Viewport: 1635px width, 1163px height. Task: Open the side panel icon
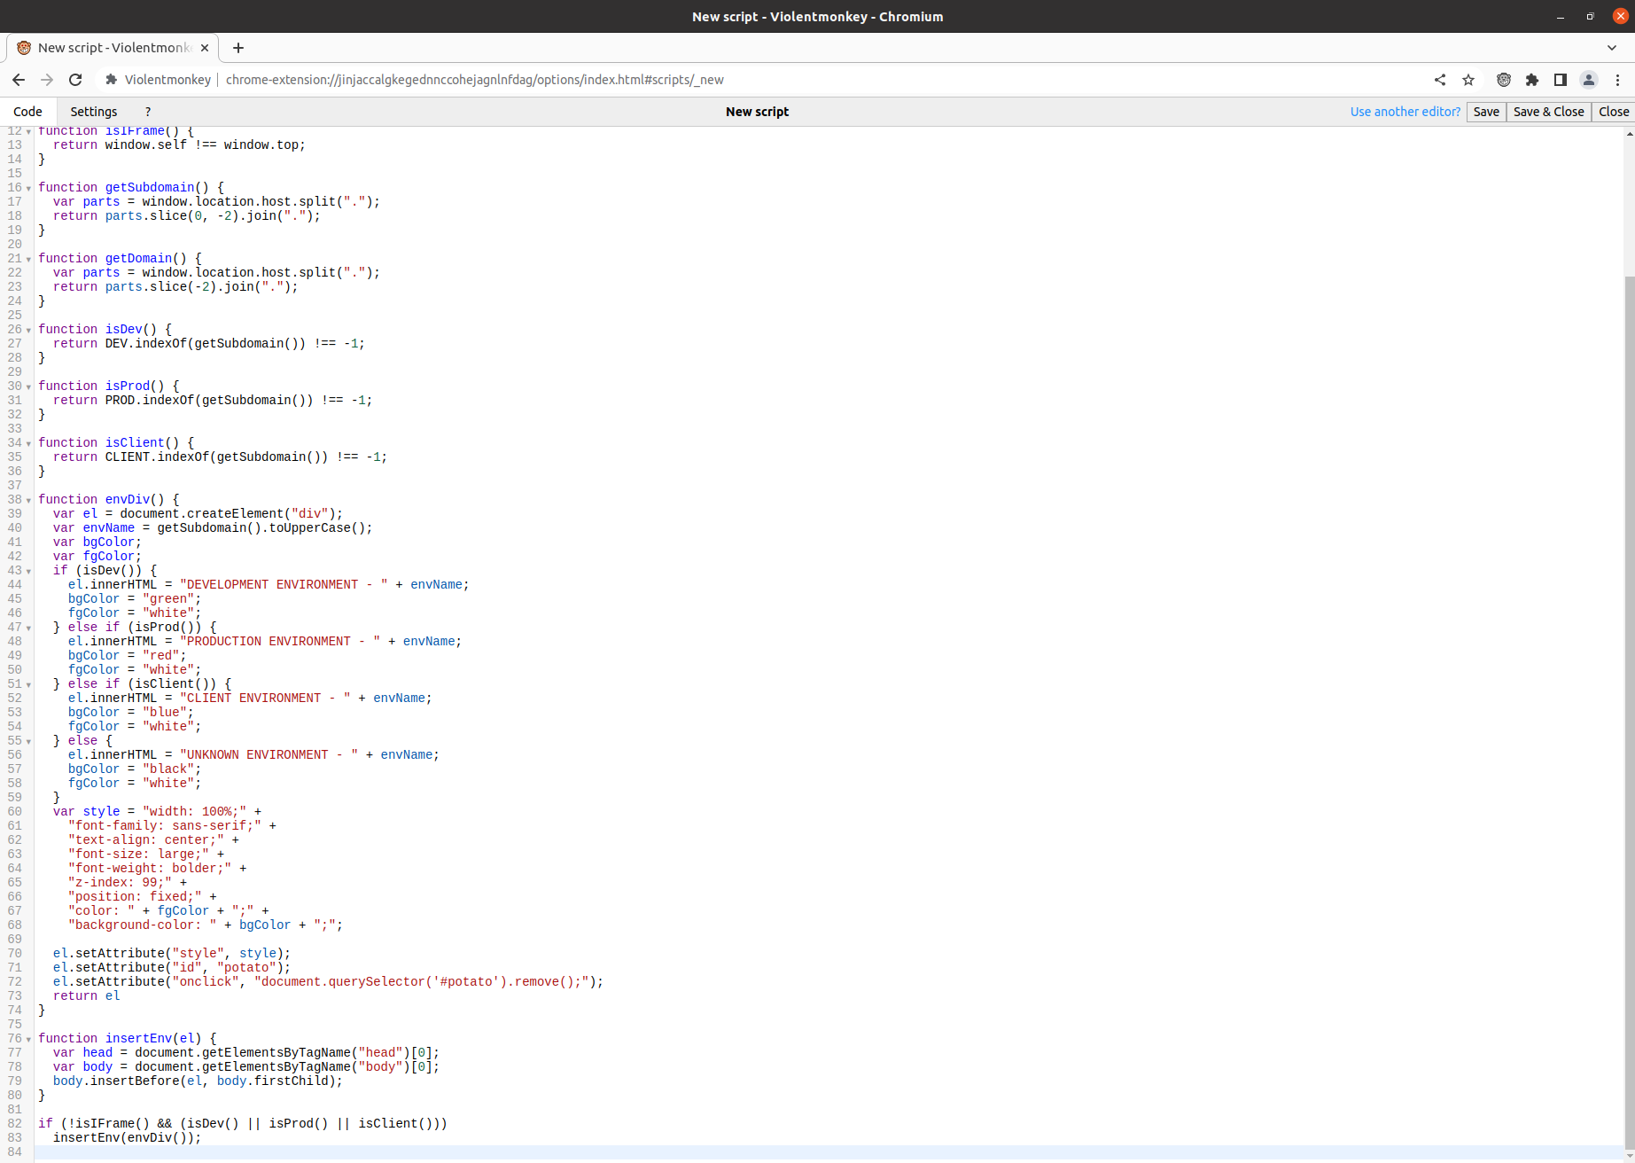click(1561, 80)
